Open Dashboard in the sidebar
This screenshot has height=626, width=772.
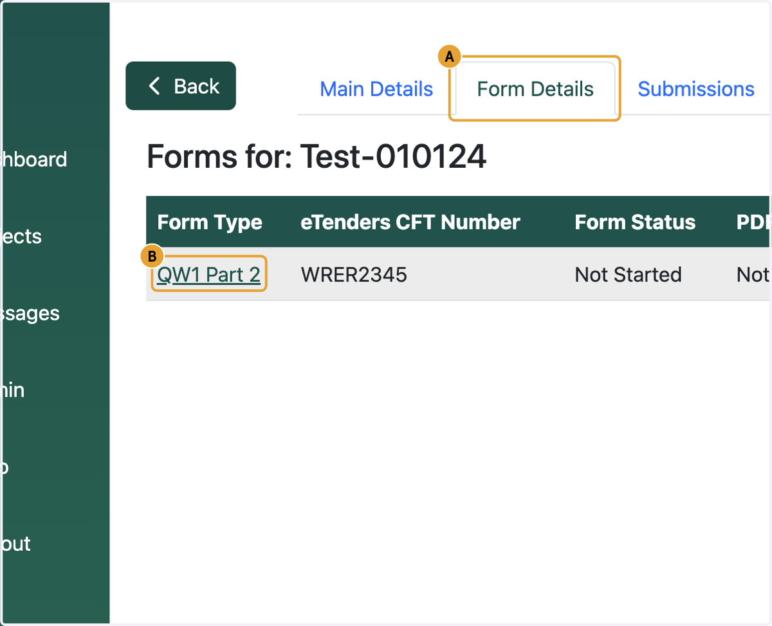tap(33, 159)
